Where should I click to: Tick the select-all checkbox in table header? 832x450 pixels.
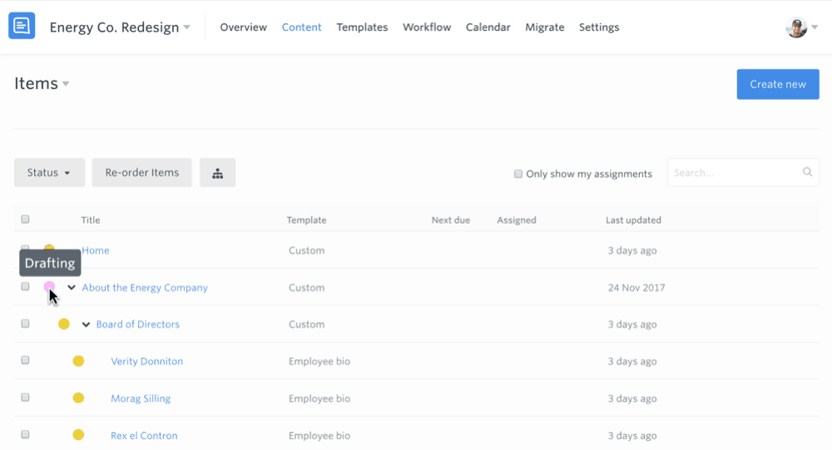(25, 220)
